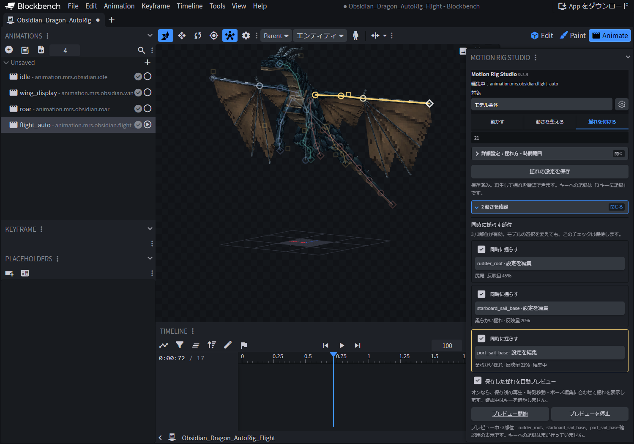Toggle playback circle for wing_display animation
Screen dimensions: 634x444
tap(148, 93)
